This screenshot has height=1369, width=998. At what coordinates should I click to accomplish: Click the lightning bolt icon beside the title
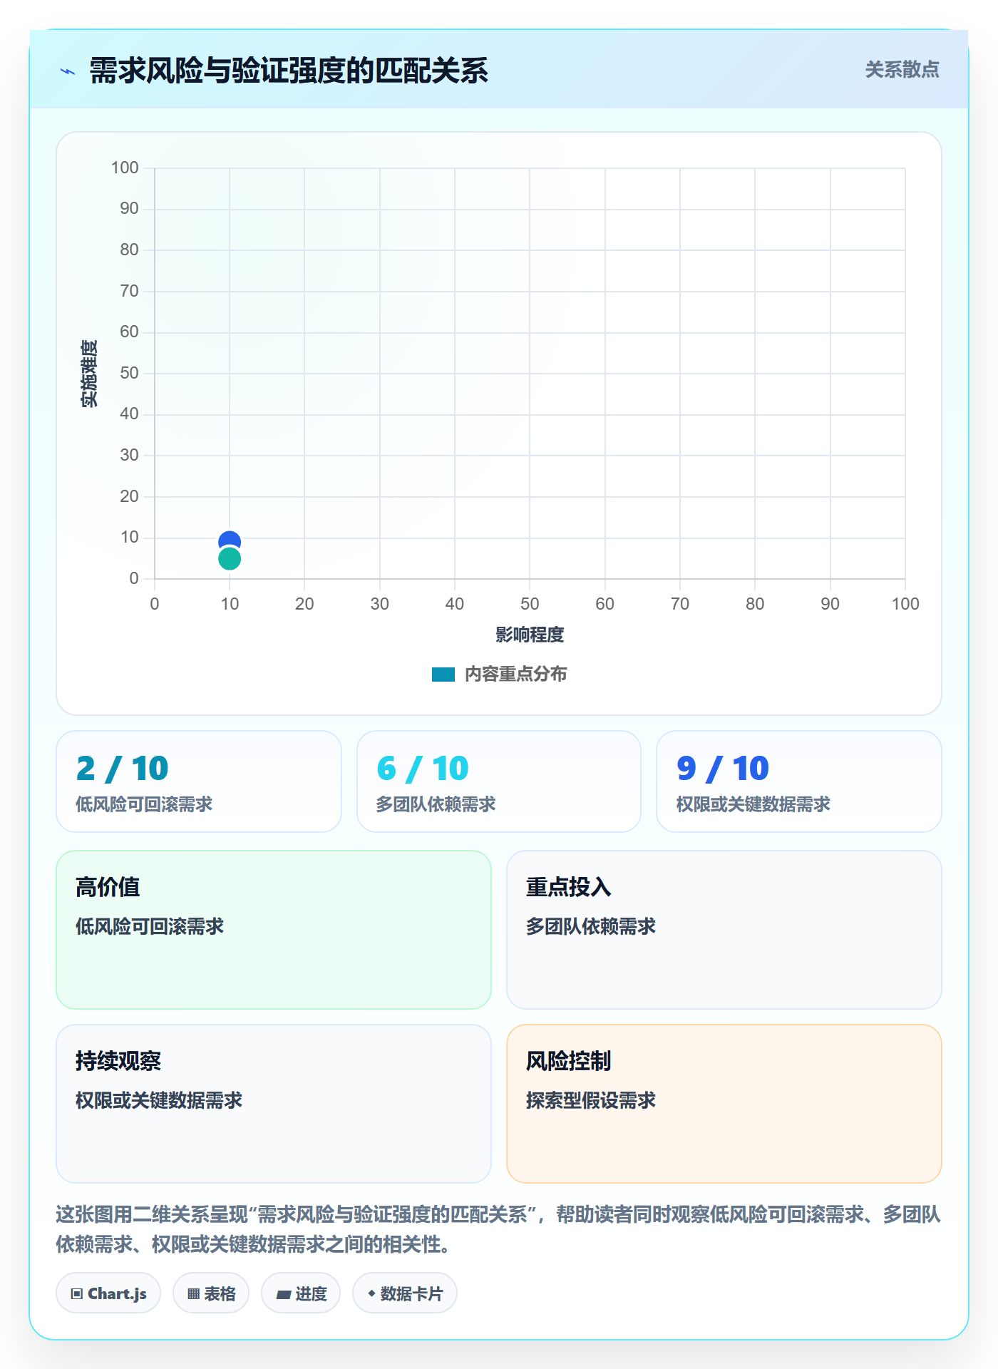[68, 71]
